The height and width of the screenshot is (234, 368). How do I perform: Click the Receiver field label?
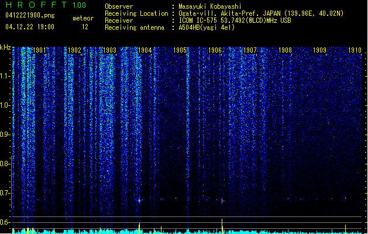click(x=119, y=20)
